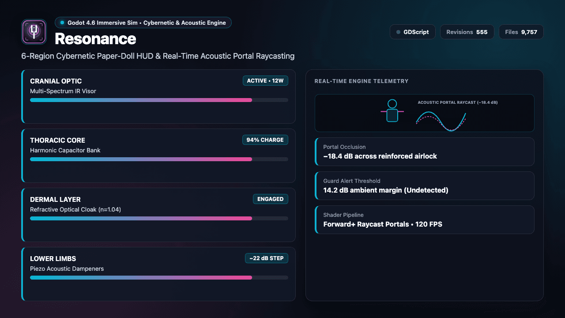The image size is (565, 318).
Task: Open the Files 9,757 chip
Action: click(x=521, y=32)
